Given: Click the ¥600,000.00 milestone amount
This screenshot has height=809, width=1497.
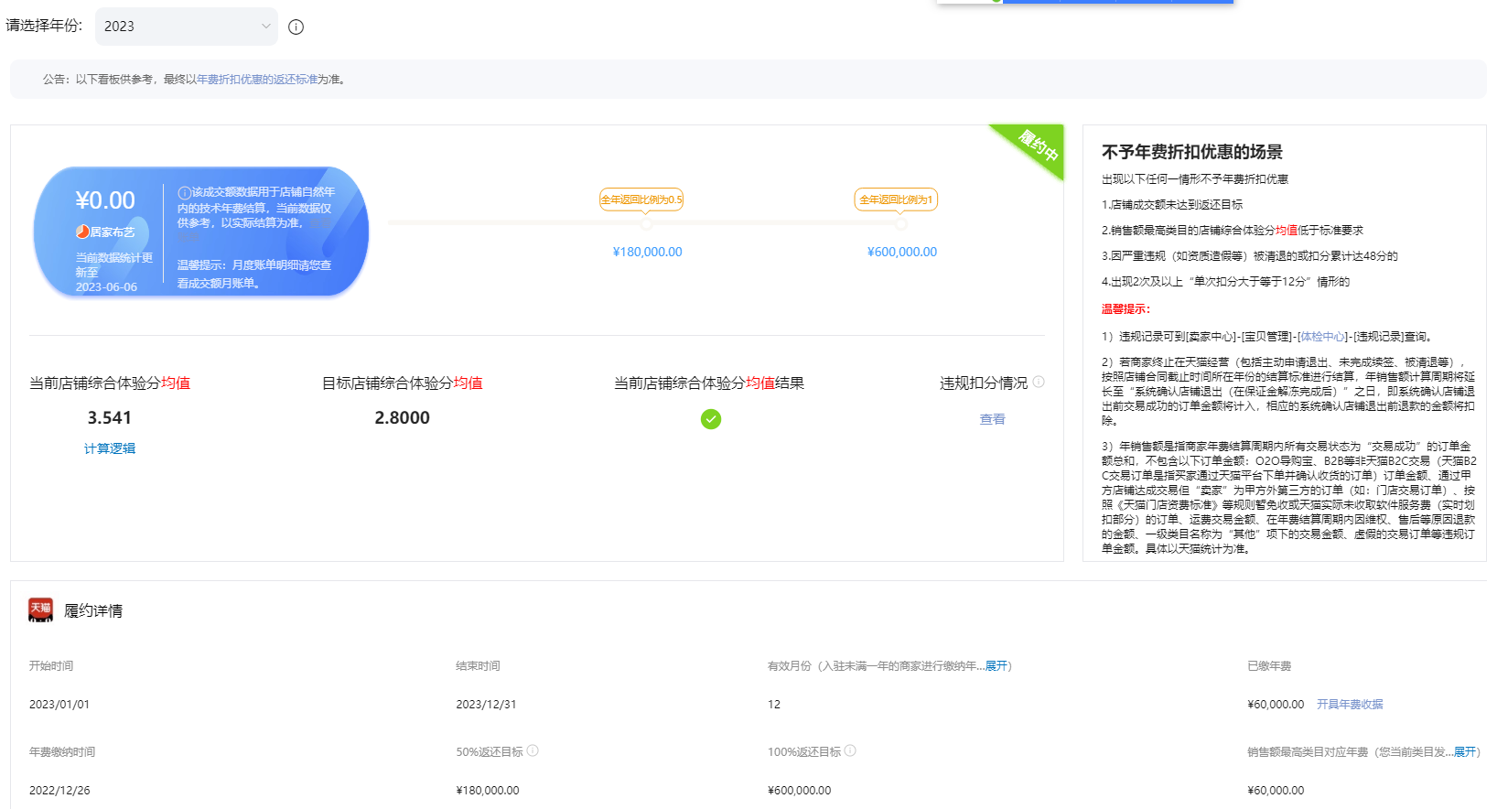Looking at the screenshot, I should pyautogui.click(x=902, y=252).
